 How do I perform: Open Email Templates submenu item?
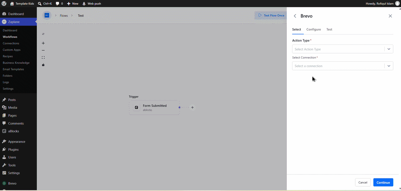[13, 69]
